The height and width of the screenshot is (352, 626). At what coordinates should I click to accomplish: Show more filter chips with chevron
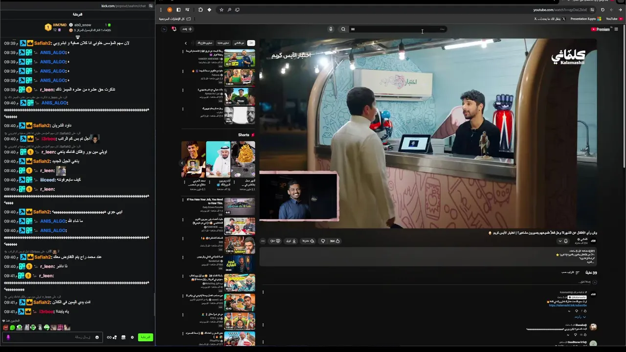[x=186, y=43]
